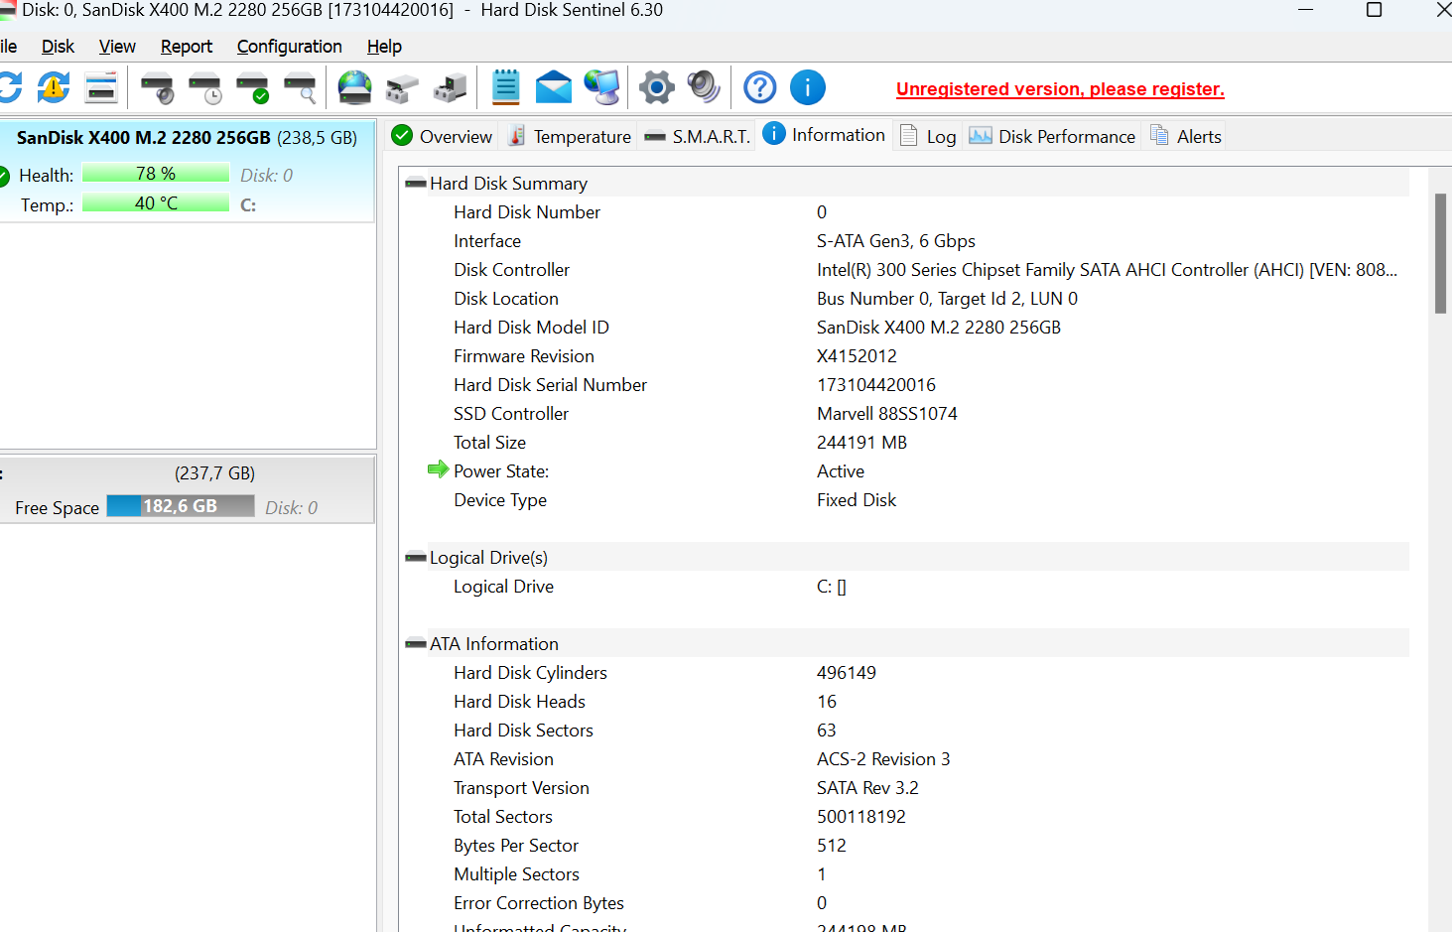The height and width of the screenshot is (932, 1452).
Task: Click the globe with disk toolbar icon
Action: pos(354,88)
